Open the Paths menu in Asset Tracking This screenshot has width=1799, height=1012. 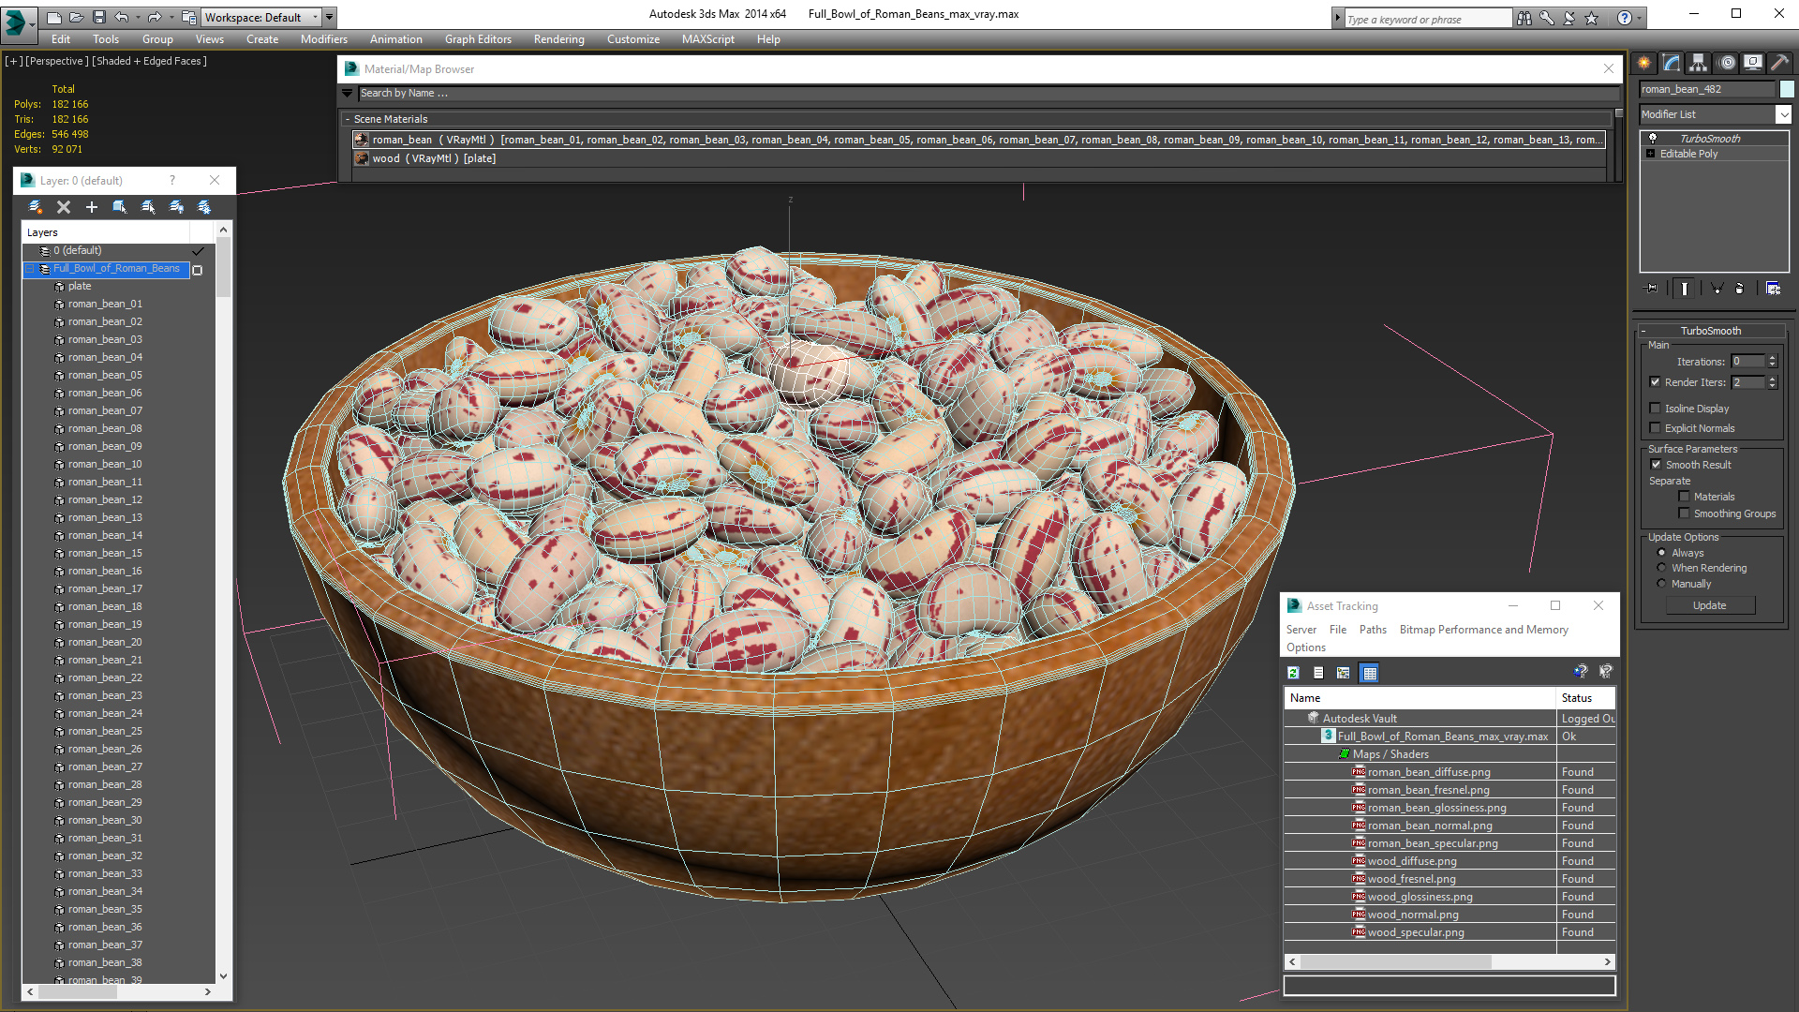pyautogui.click(x=1373, y=630)
